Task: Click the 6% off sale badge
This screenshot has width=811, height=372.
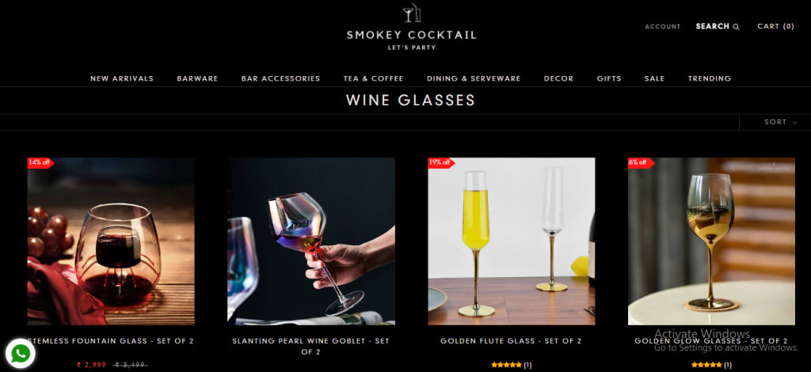Action: click(x=640, y=162)
